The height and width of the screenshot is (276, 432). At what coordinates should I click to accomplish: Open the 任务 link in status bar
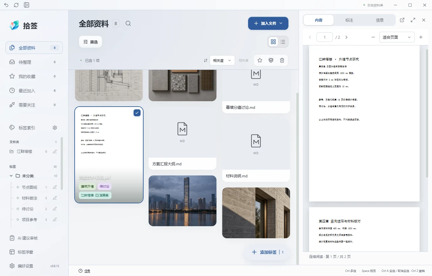pos(84,271)
